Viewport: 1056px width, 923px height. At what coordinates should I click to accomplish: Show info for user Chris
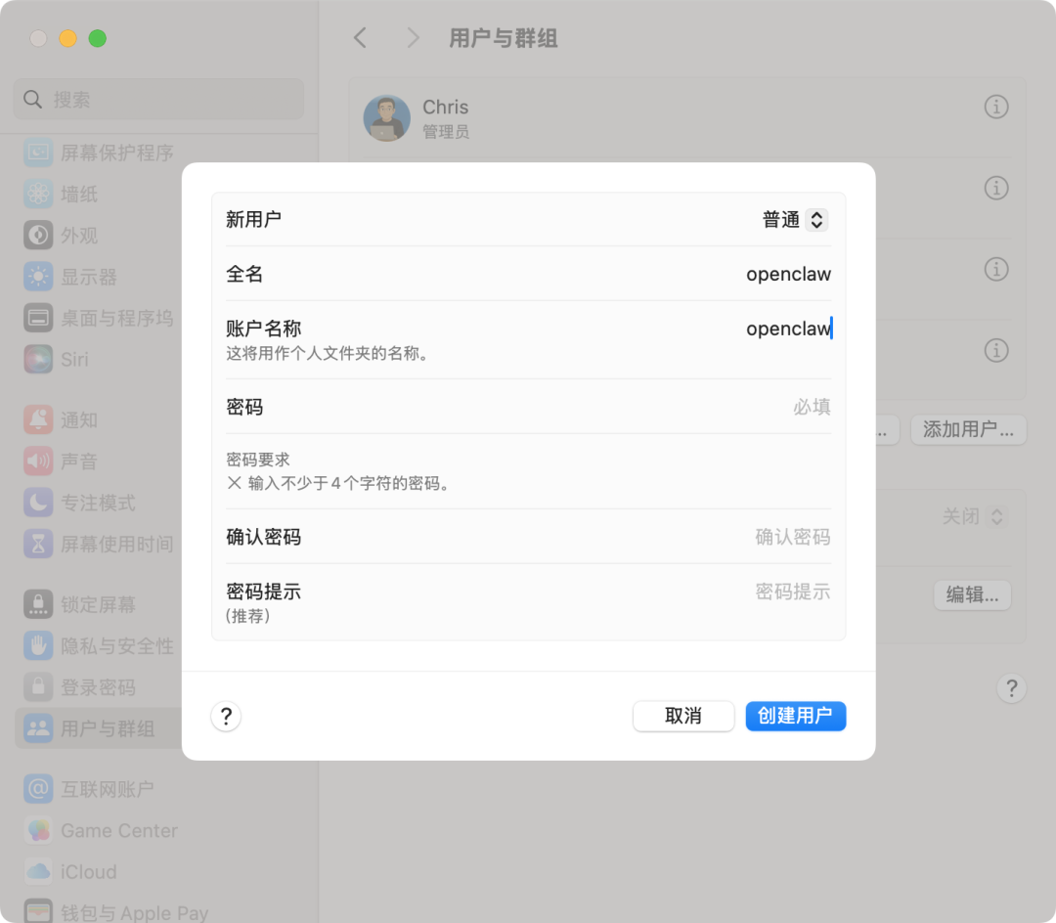tap(996, 107)
